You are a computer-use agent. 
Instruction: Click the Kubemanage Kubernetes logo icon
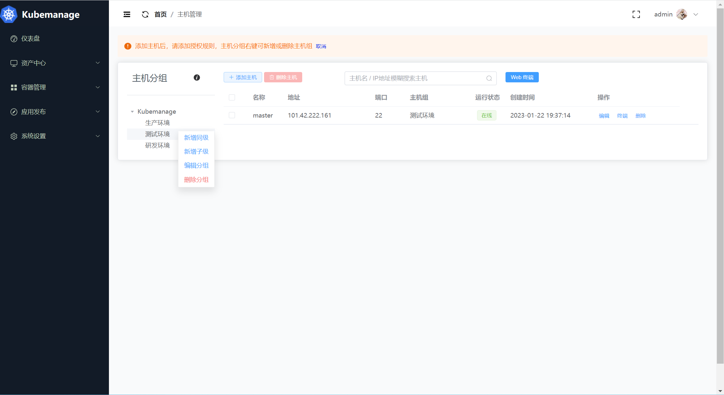[x=9, y=15]
